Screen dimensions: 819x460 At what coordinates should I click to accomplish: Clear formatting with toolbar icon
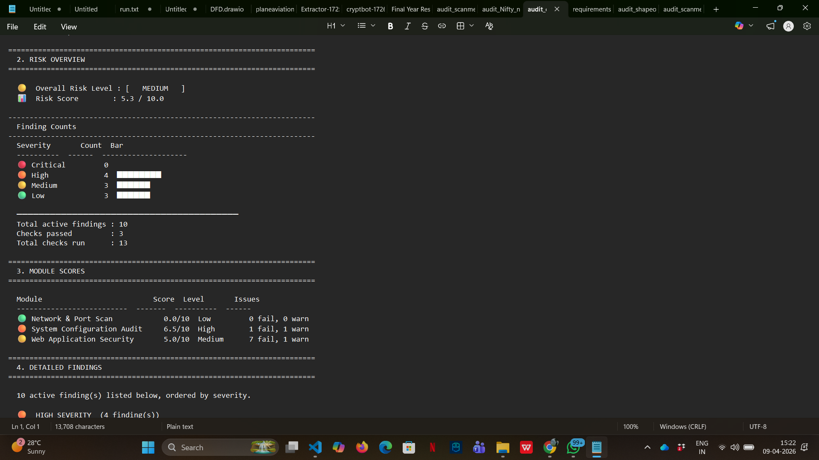[489, 26]
